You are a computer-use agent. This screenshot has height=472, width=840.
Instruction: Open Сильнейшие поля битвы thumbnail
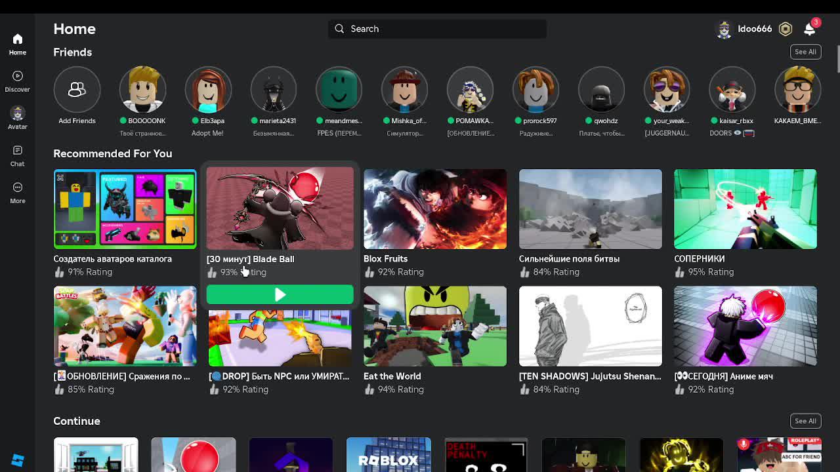(x=591, y=209)
